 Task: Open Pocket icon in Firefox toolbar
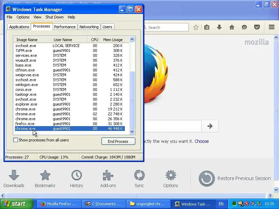coord(257,28)
